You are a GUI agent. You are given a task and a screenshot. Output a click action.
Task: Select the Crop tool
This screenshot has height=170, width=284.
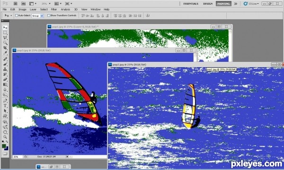click(x=5, y=48)
